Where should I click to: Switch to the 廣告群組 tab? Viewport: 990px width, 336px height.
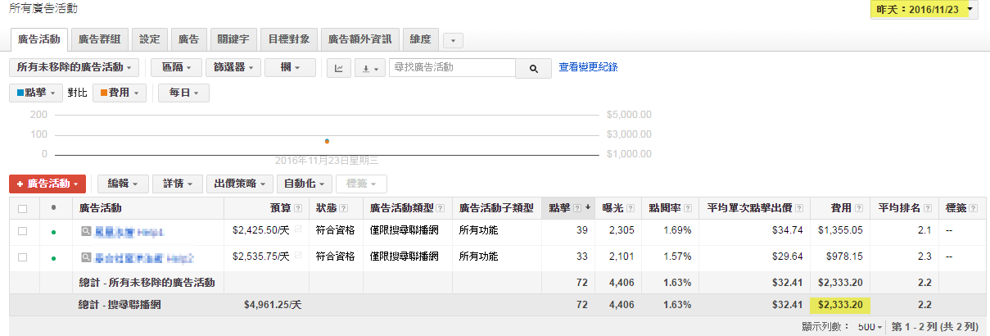tap(99, 39)
